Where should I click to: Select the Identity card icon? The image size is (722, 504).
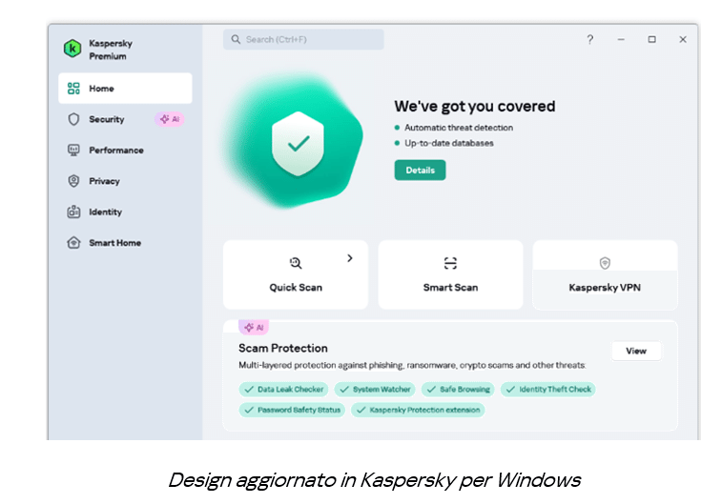pos(73,212)
